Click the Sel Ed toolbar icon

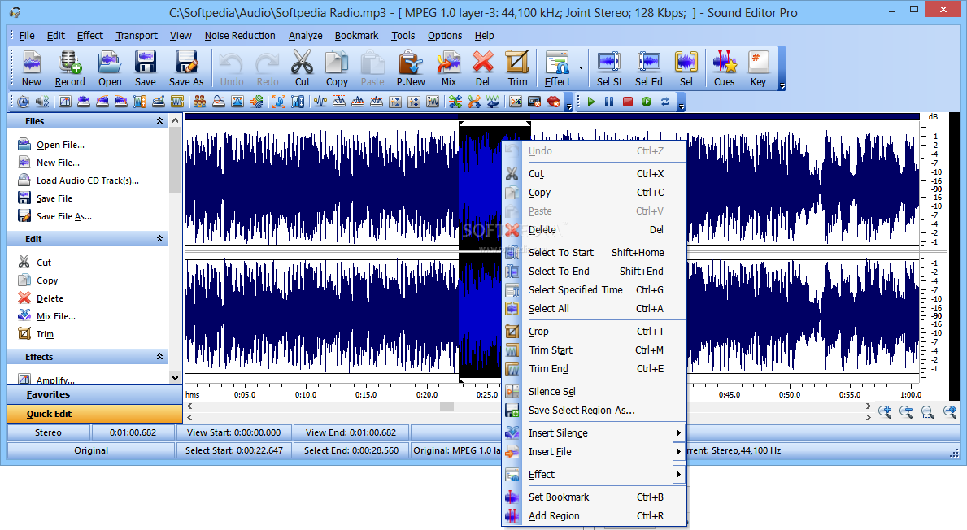[x=649, y=68]
